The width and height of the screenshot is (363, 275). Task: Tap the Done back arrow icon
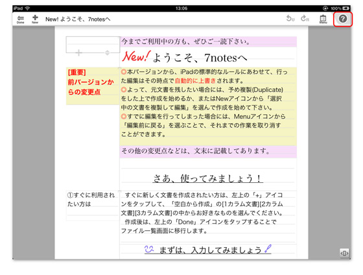(x=20, y=19)
